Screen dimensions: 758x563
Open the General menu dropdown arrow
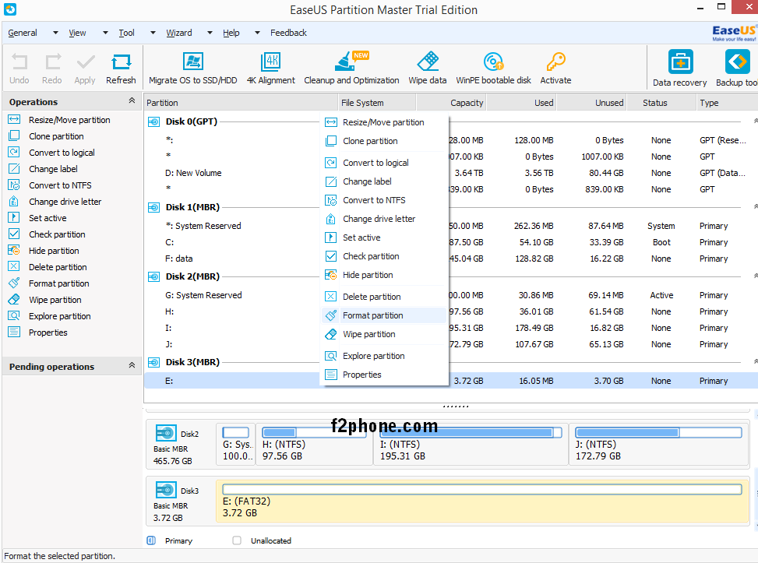[55, 33]
